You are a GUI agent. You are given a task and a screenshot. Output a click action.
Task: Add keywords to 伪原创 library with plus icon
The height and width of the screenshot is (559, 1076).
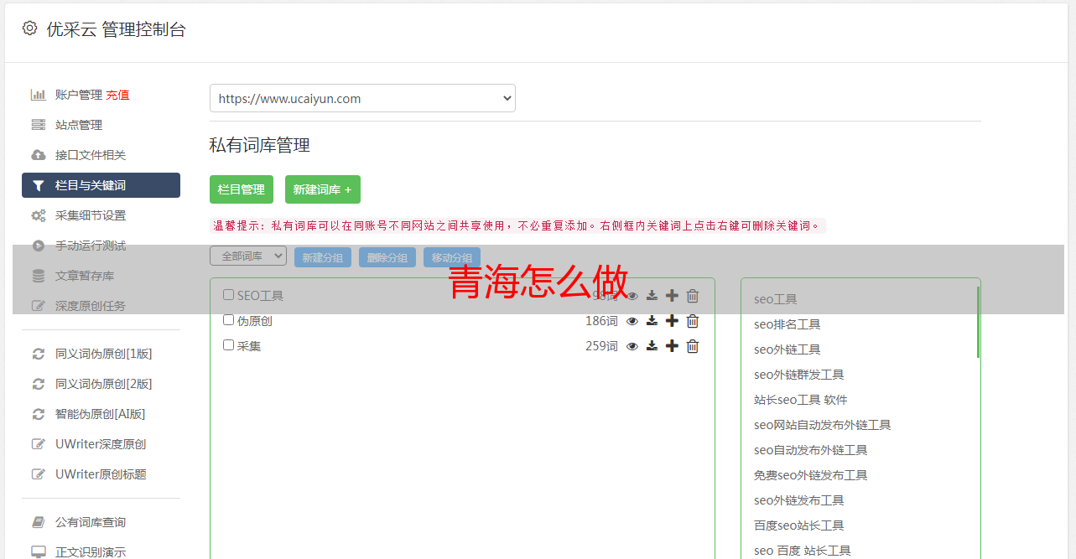(x=672, y=321)
